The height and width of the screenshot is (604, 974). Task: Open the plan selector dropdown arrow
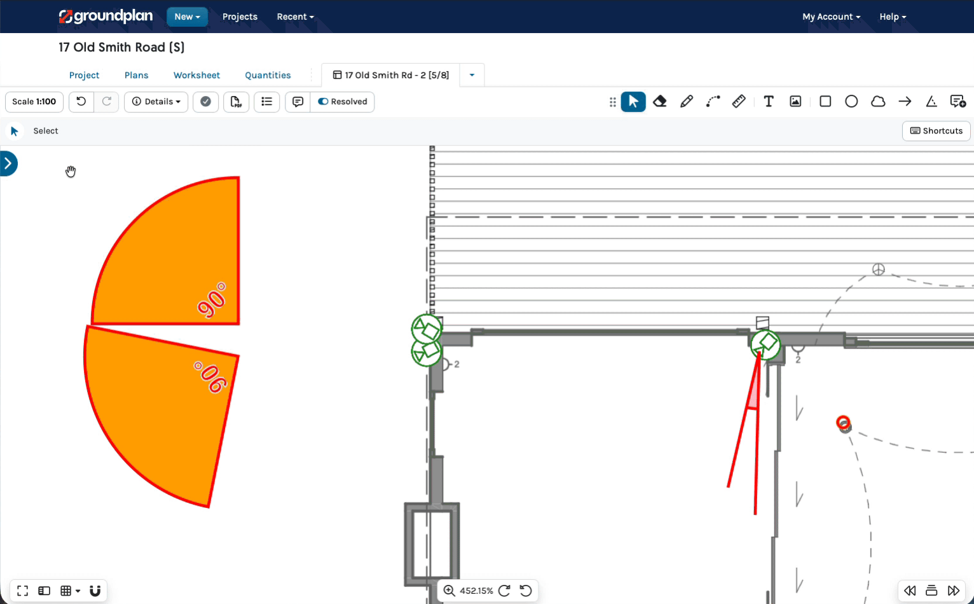pos(472,75)
